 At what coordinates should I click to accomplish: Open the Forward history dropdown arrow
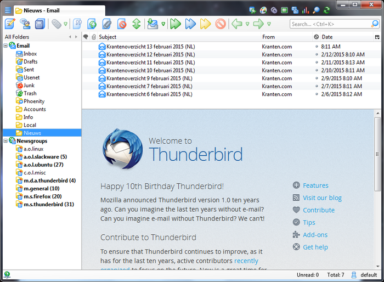269,24
